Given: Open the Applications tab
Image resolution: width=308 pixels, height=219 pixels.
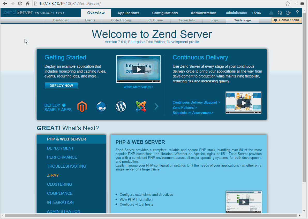Looking at the screenshot, I should (128, 13).
